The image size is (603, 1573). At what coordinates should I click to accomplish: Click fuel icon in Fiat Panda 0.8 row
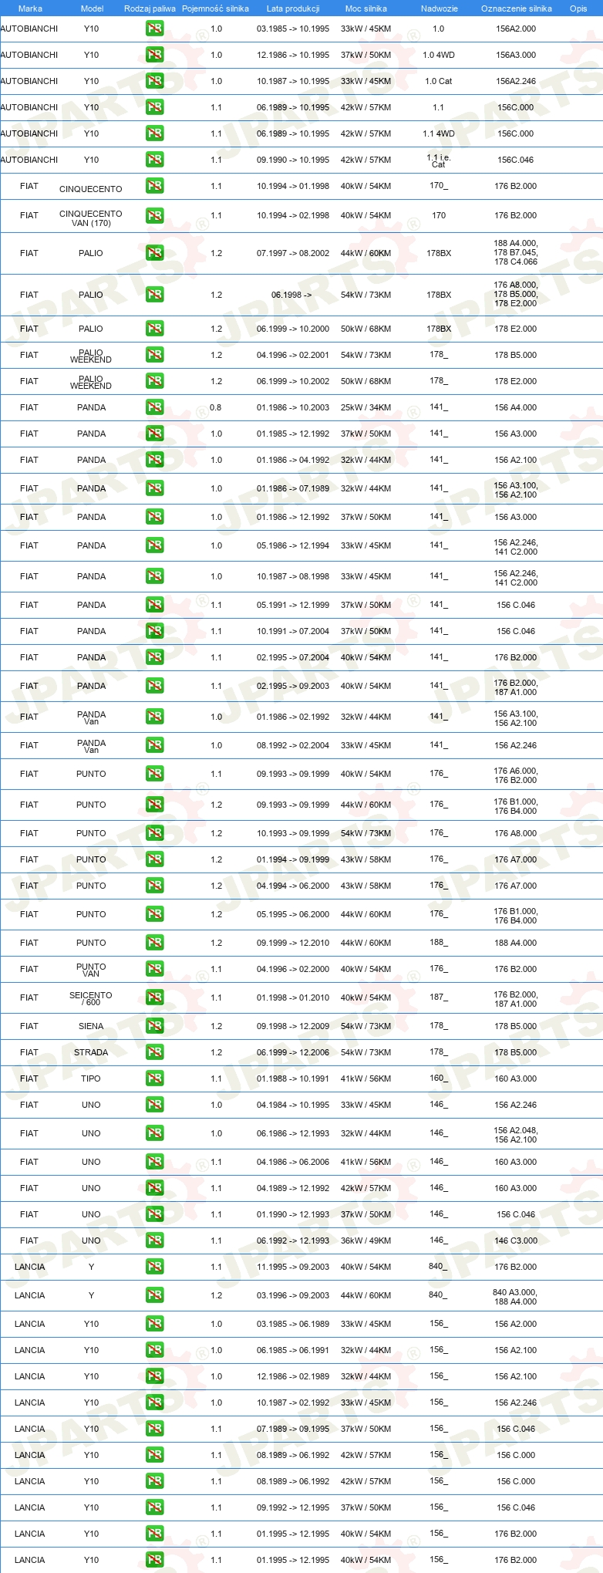154,407
